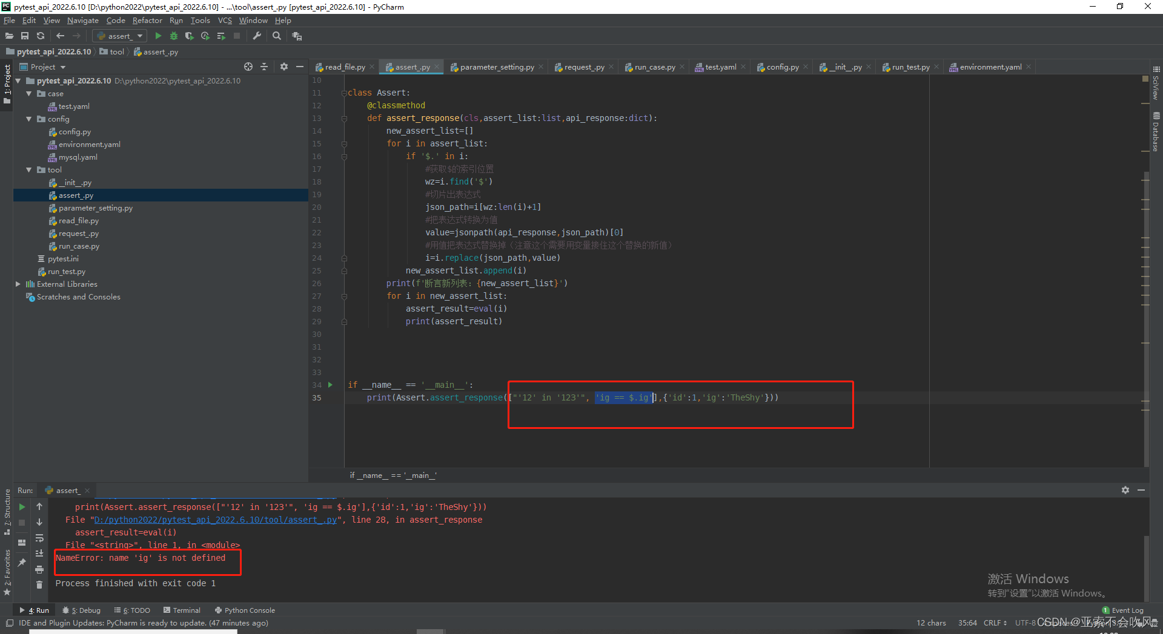Toggle the SciView side tool window
Image resolution: width=1163 pixels, height=634 pixels.
1156,83
